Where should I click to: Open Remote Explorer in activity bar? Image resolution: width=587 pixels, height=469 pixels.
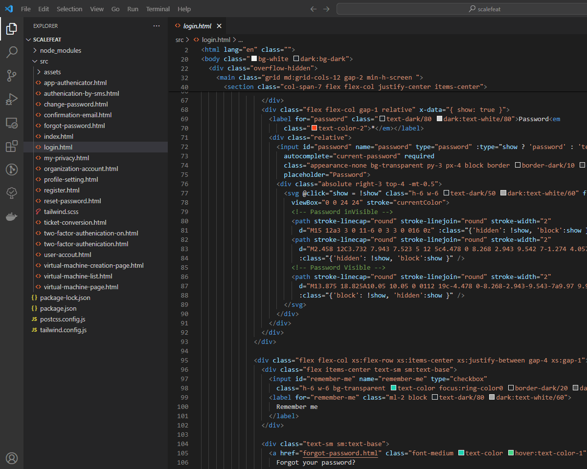[x=12, y=123]
